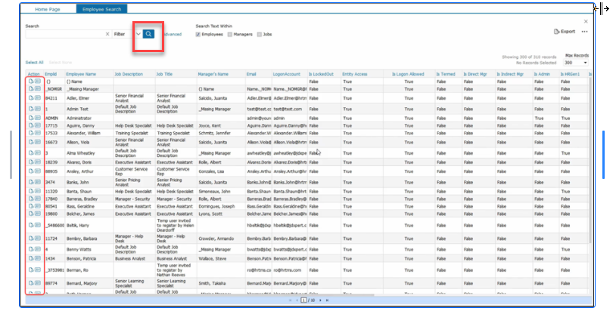Select the Employee Search tab
616x311 pixels.
tap(101, 8)
